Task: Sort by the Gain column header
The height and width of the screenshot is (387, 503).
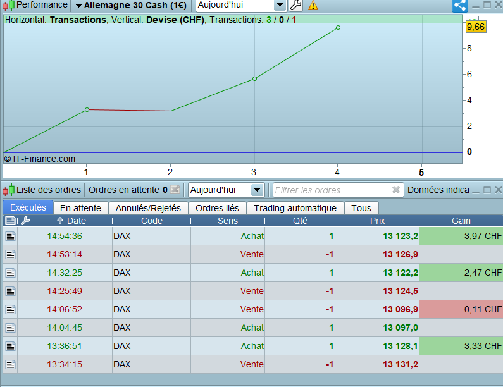Action: click(461, 221)
